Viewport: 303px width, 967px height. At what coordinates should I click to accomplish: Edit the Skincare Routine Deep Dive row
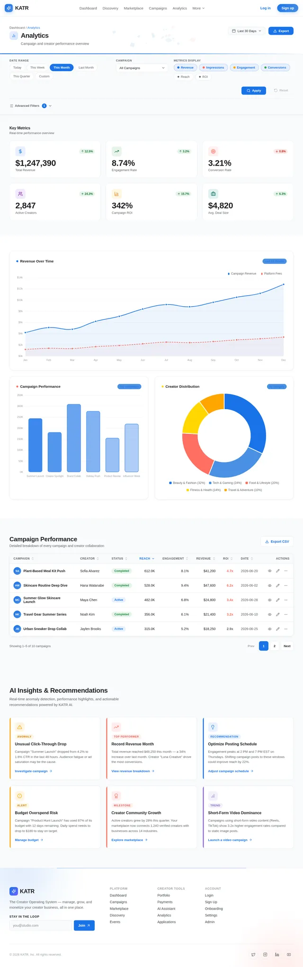[x=278, y=585]
